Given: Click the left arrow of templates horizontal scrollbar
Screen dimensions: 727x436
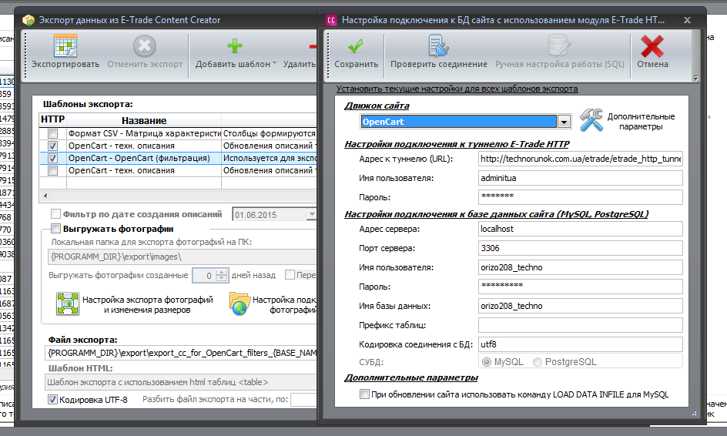Looking at the screenshot, I should 45,196.
